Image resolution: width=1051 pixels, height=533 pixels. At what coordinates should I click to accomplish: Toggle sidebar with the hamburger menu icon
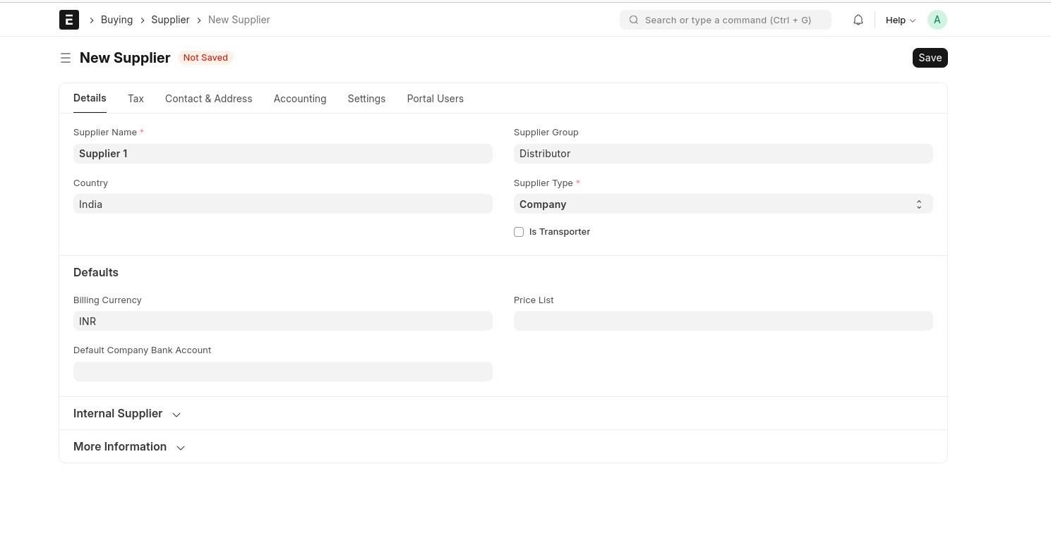pyautogui.click(x=66, y=58)
